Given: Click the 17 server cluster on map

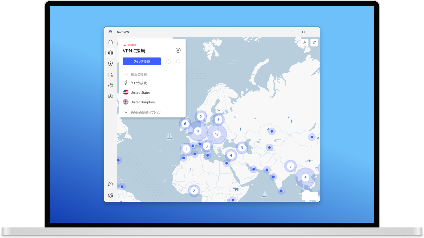Looking at the screenshot, I should [x=217, y=134].
